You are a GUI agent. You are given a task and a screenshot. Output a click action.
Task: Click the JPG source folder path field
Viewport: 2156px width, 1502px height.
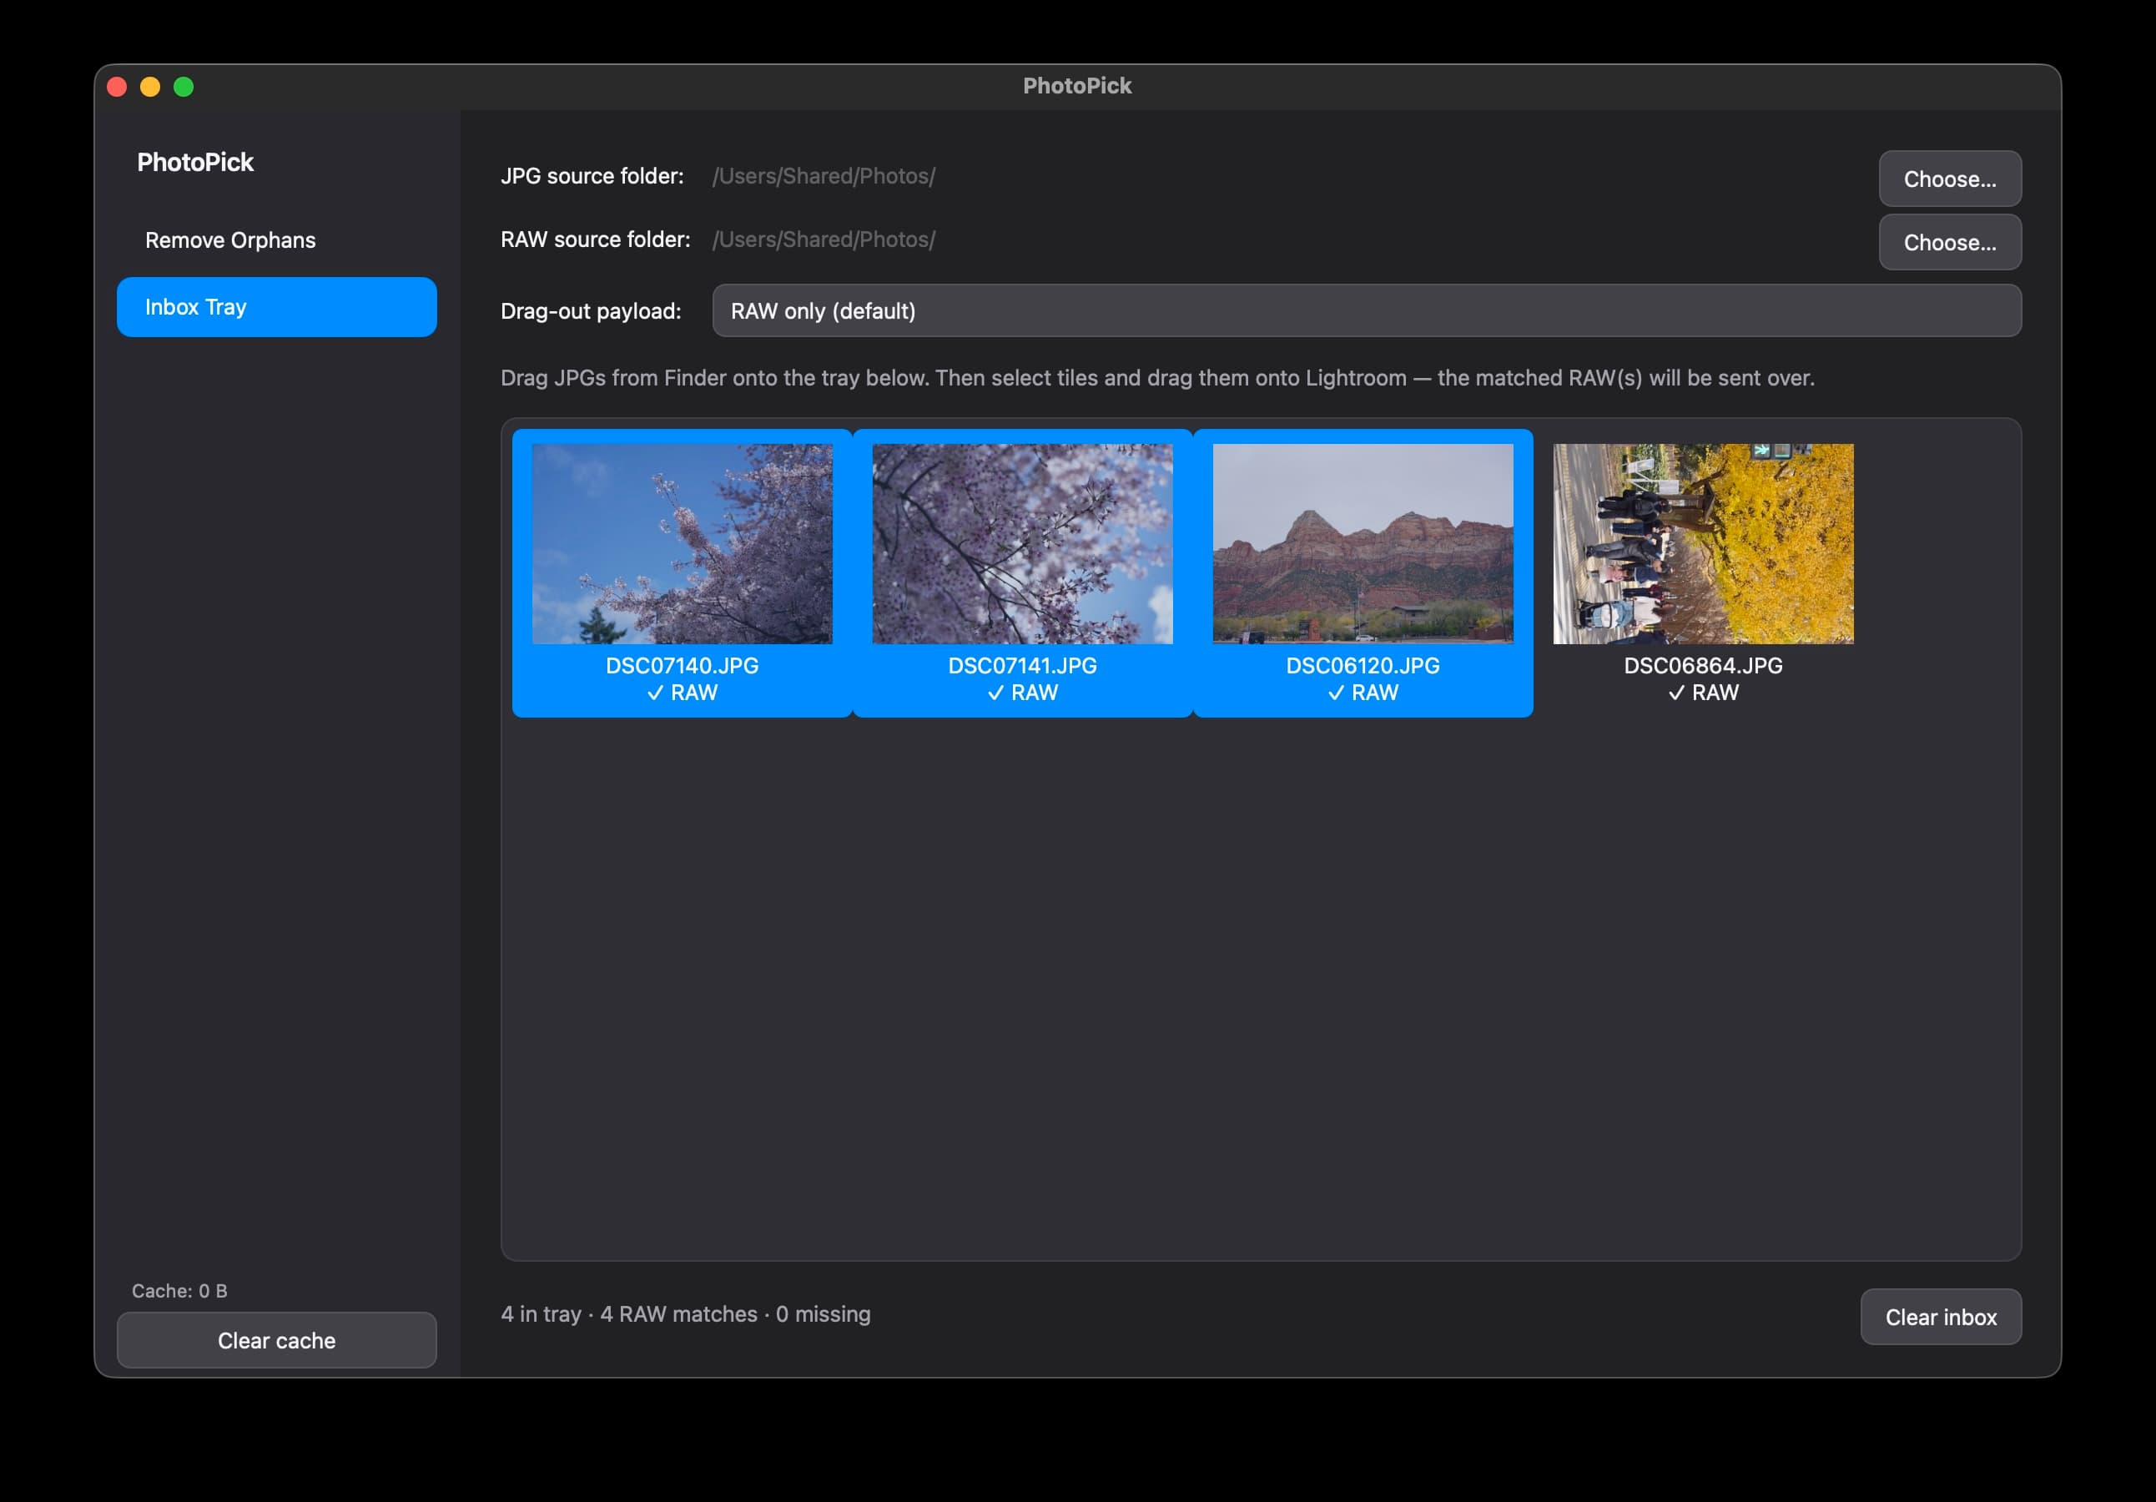(x=823, y=176)
